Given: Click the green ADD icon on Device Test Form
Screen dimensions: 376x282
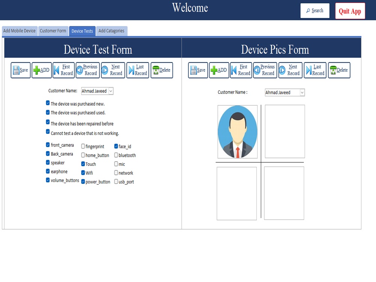Looking at the screenshot, I should [x=41, y=70].
